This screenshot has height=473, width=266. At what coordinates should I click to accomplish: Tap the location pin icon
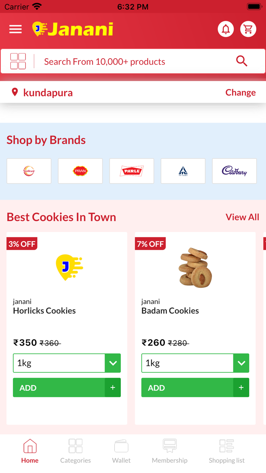15,92
